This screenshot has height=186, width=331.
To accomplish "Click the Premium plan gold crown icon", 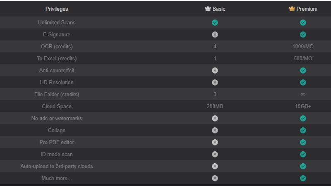I will 292,9.
